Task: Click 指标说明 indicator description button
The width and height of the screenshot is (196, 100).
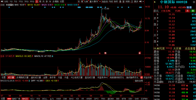Action: pyautogui.click(x=139, y=81)
